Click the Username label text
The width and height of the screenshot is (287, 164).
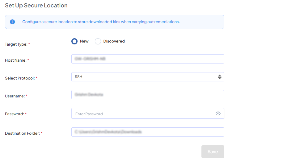15,96
